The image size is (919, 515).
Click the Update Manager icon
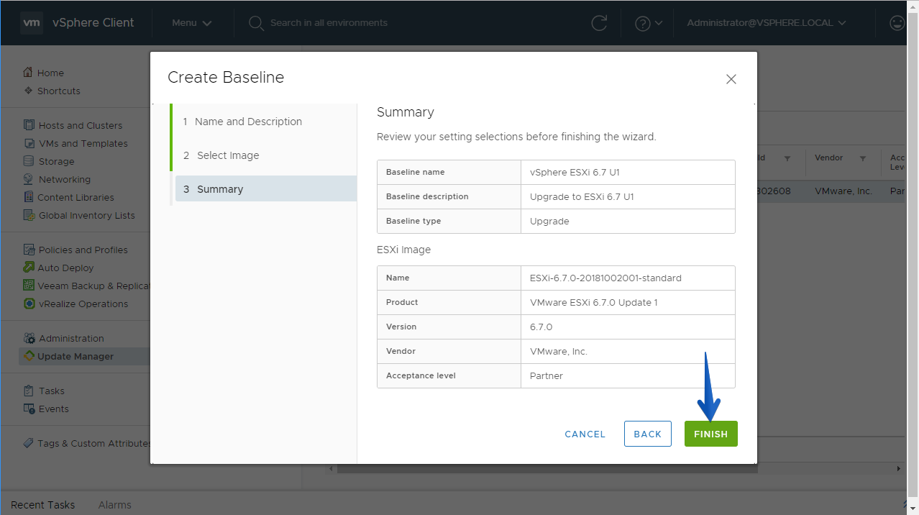[29, 356]
